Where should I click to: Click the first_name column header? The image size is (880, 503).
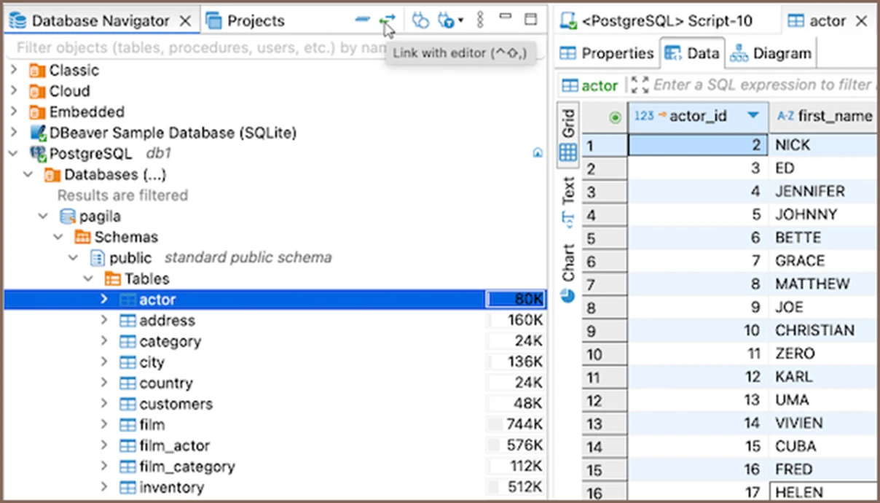pyautogui.click(x=824, y=117)
